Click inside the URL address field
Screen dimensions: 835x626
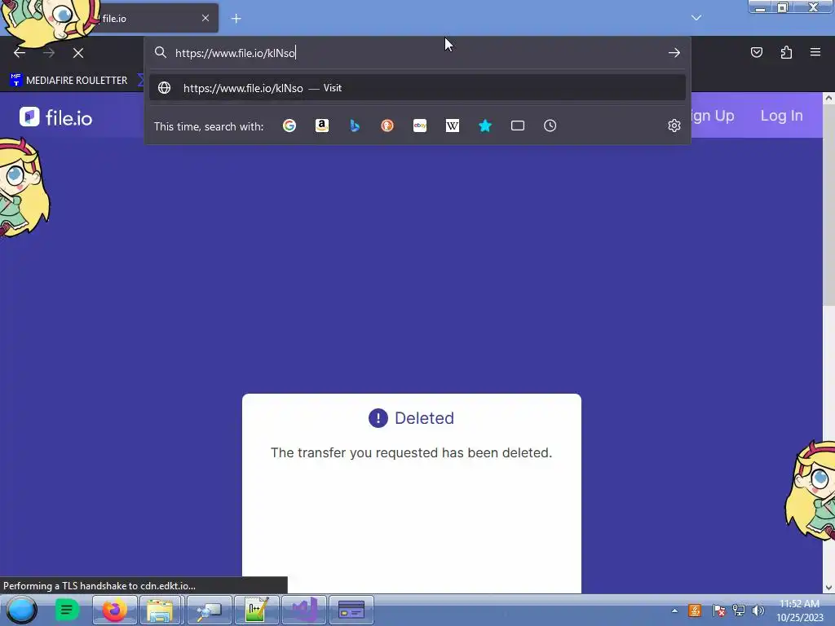(418, 53)
